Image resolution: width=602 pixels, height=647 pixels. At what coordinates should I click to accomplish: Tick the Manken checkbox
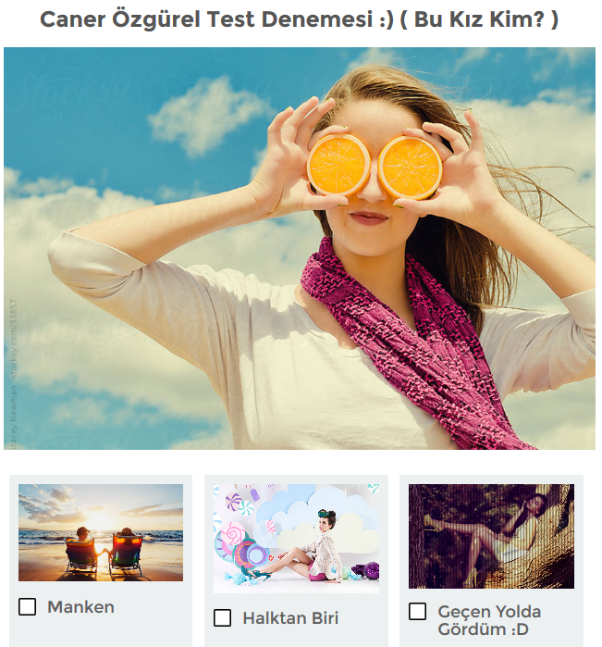(27, 606)
